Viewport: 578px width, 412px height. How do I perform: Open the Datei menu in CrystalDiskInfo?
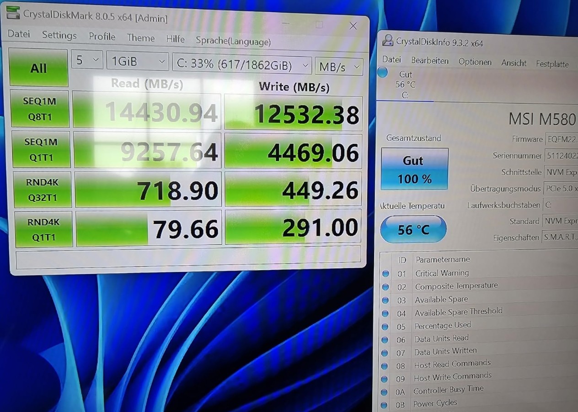pos(391,60)
